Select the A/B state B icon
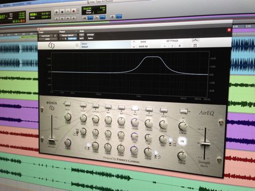The width and height of the screenshot is (255, 191). [x=180, y=46]
